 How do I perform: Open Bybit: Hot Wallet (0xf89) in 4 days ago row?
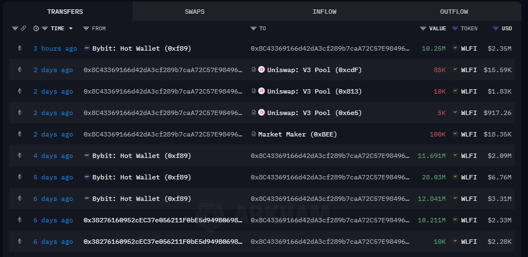(x=141, y=156)
